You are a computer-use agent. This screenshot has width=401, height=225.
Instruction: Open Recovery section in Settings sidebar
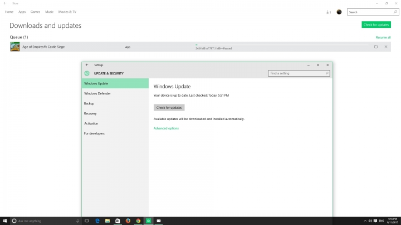pos(115,113)
